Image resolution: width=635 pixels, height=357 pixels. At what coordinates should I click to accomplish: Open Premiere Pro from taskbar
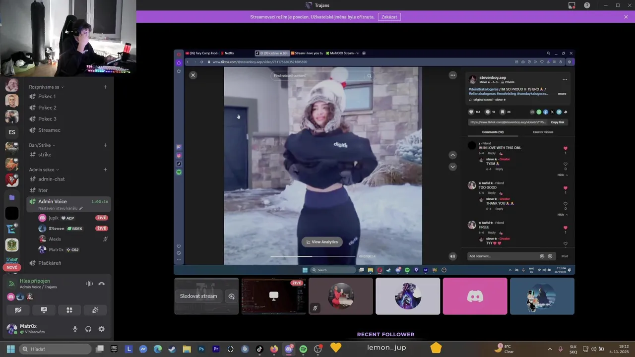pos(216,349)
